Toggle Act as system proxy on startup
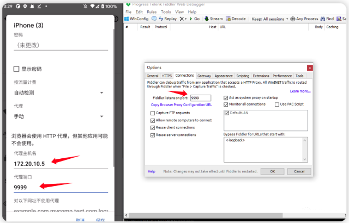 click(x=226, y=98)
